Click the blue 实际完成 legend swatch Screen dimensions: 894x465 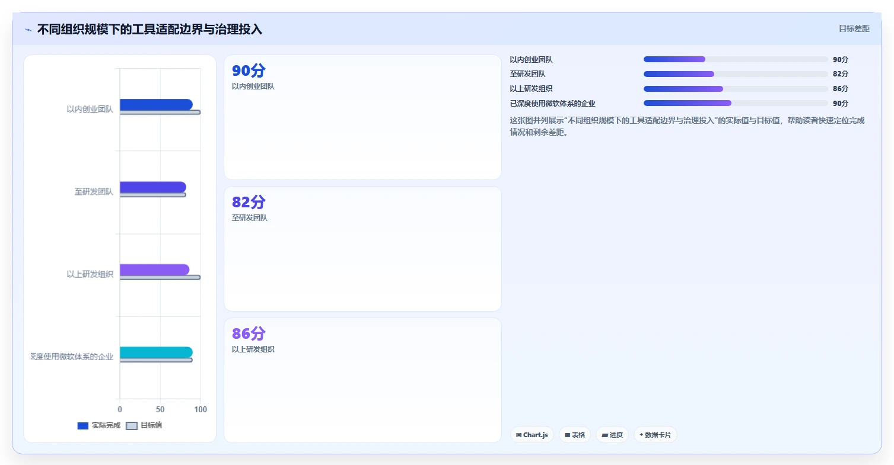(x=83, y=425)
